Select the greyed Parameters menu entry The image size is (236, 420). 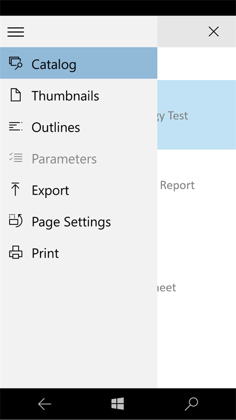78,158
